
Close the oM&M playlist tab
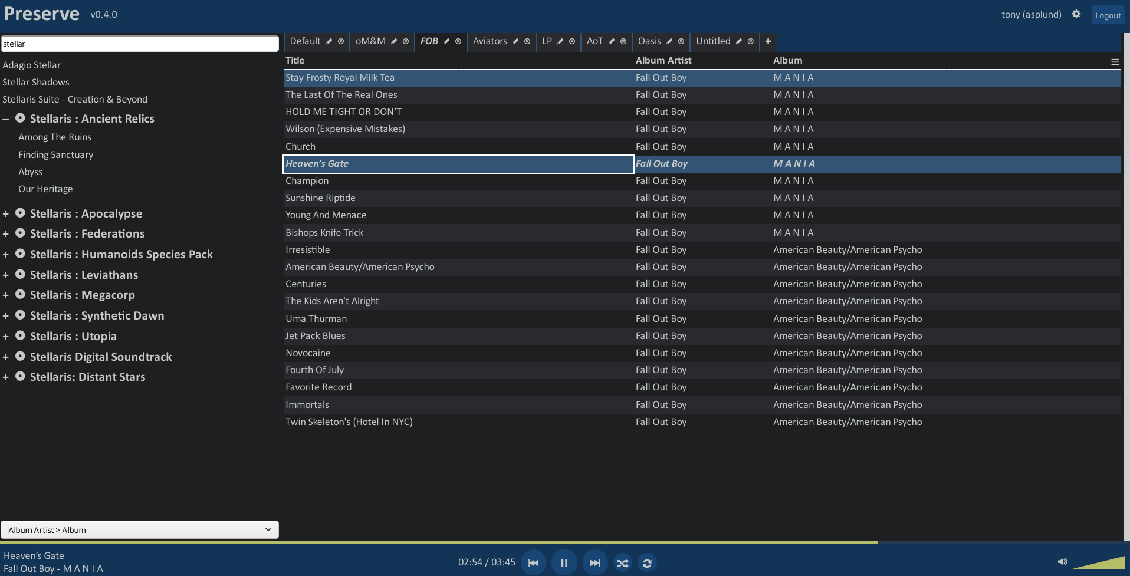406,41
